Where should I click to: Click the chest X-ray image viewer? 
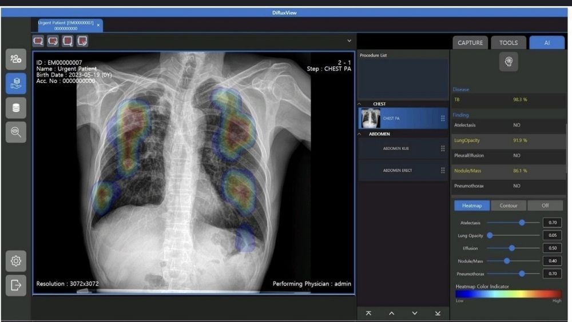point(194,173)
